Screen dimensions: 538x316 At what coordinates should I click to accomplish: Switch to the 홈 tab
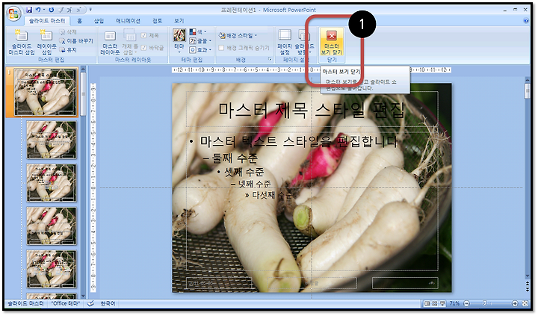point(80,21)
